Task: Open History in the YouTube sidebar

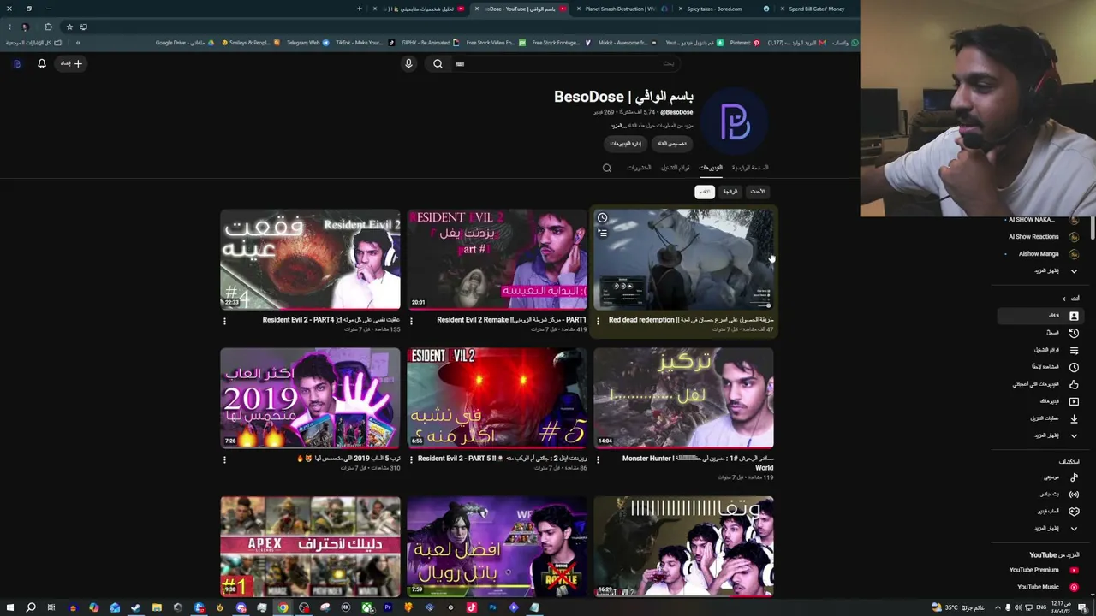Action: tap(1041, 333)
